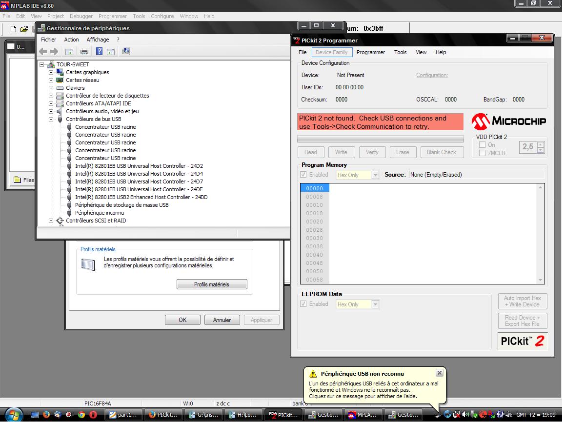Click the Blank Check button
The image size is (565, 423).
(x=442, y=153)
